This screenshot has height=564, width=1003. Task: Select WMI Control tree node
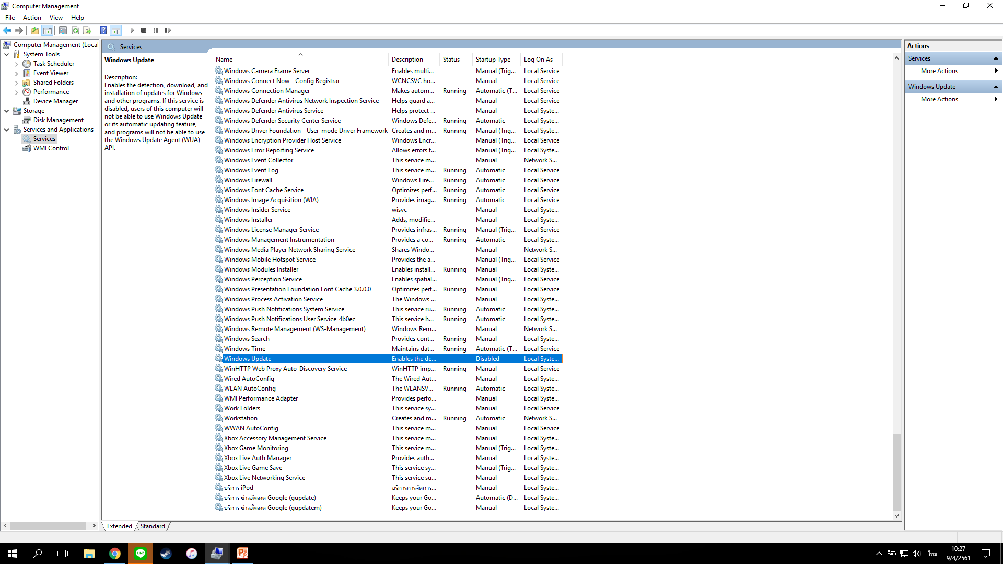51,148
